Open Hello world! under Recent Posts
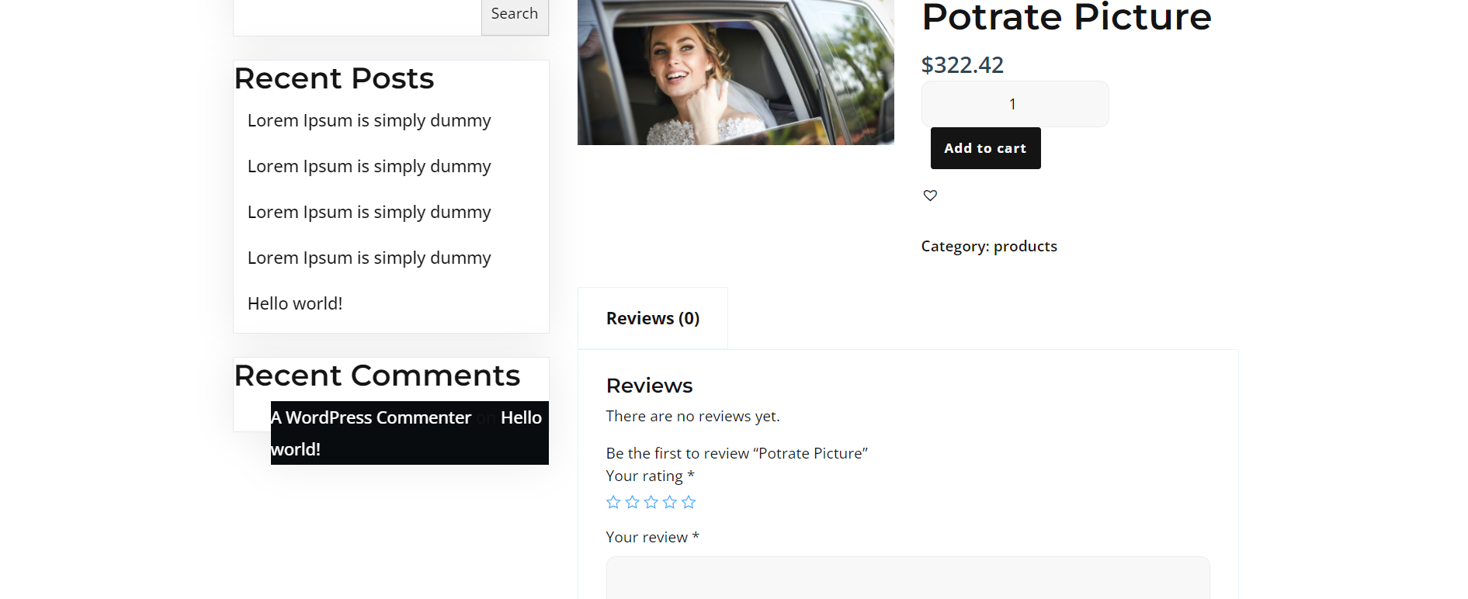 (295, 304)
